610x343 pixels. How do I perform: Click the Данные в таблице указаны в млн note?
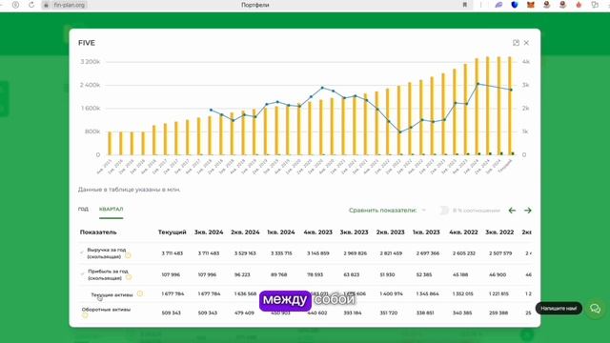pyautogui.click(x=130, y=190)
